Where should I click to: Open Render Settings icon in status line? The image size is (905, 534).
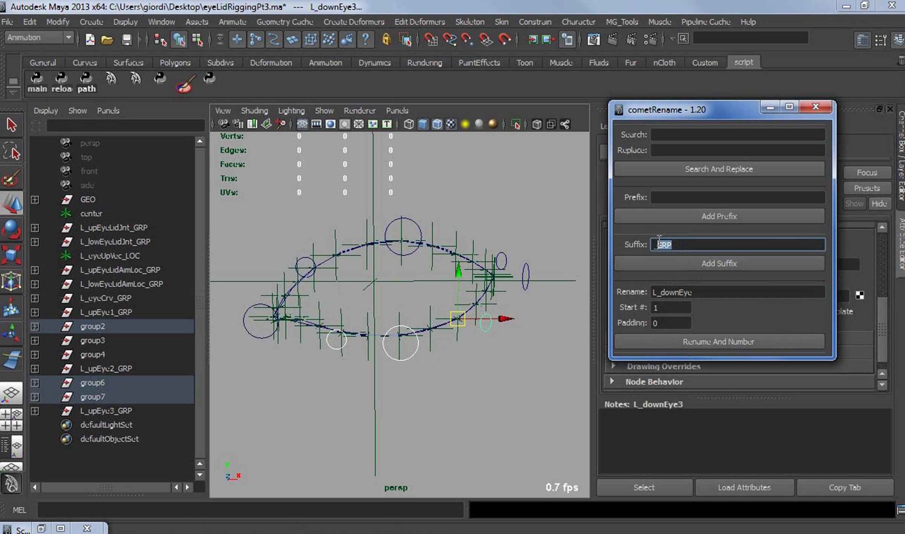[650, 39]
